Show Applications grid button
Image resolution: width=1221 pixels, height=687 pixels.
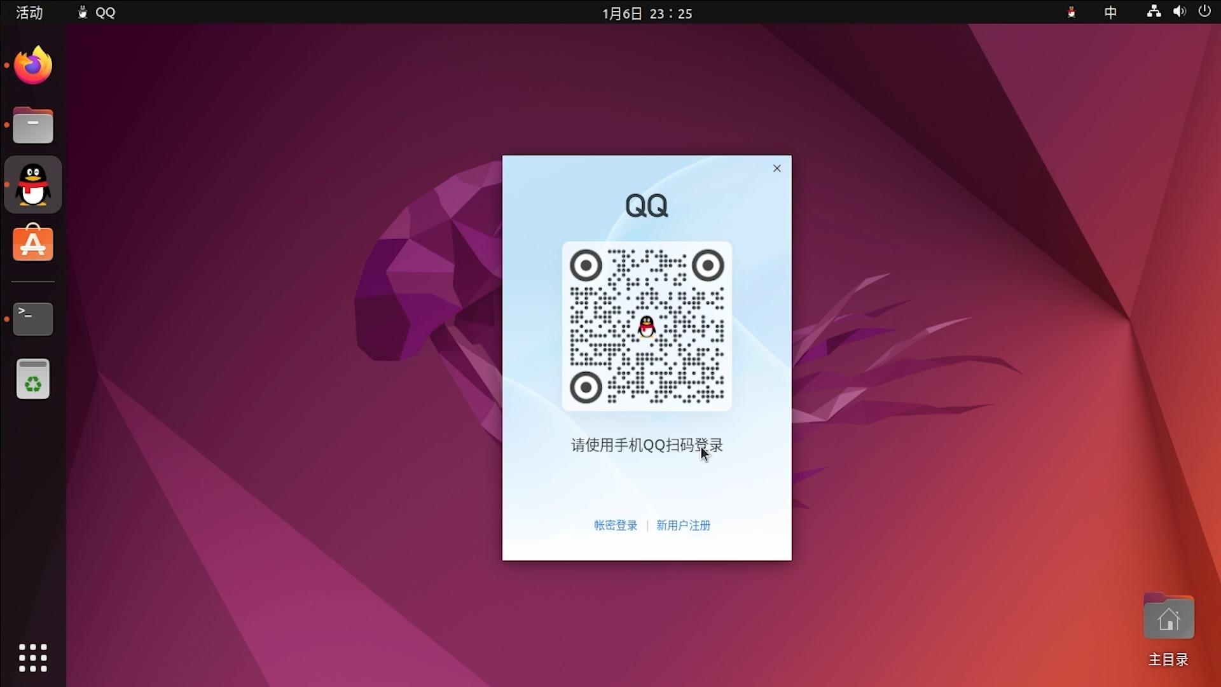[33, 658]
